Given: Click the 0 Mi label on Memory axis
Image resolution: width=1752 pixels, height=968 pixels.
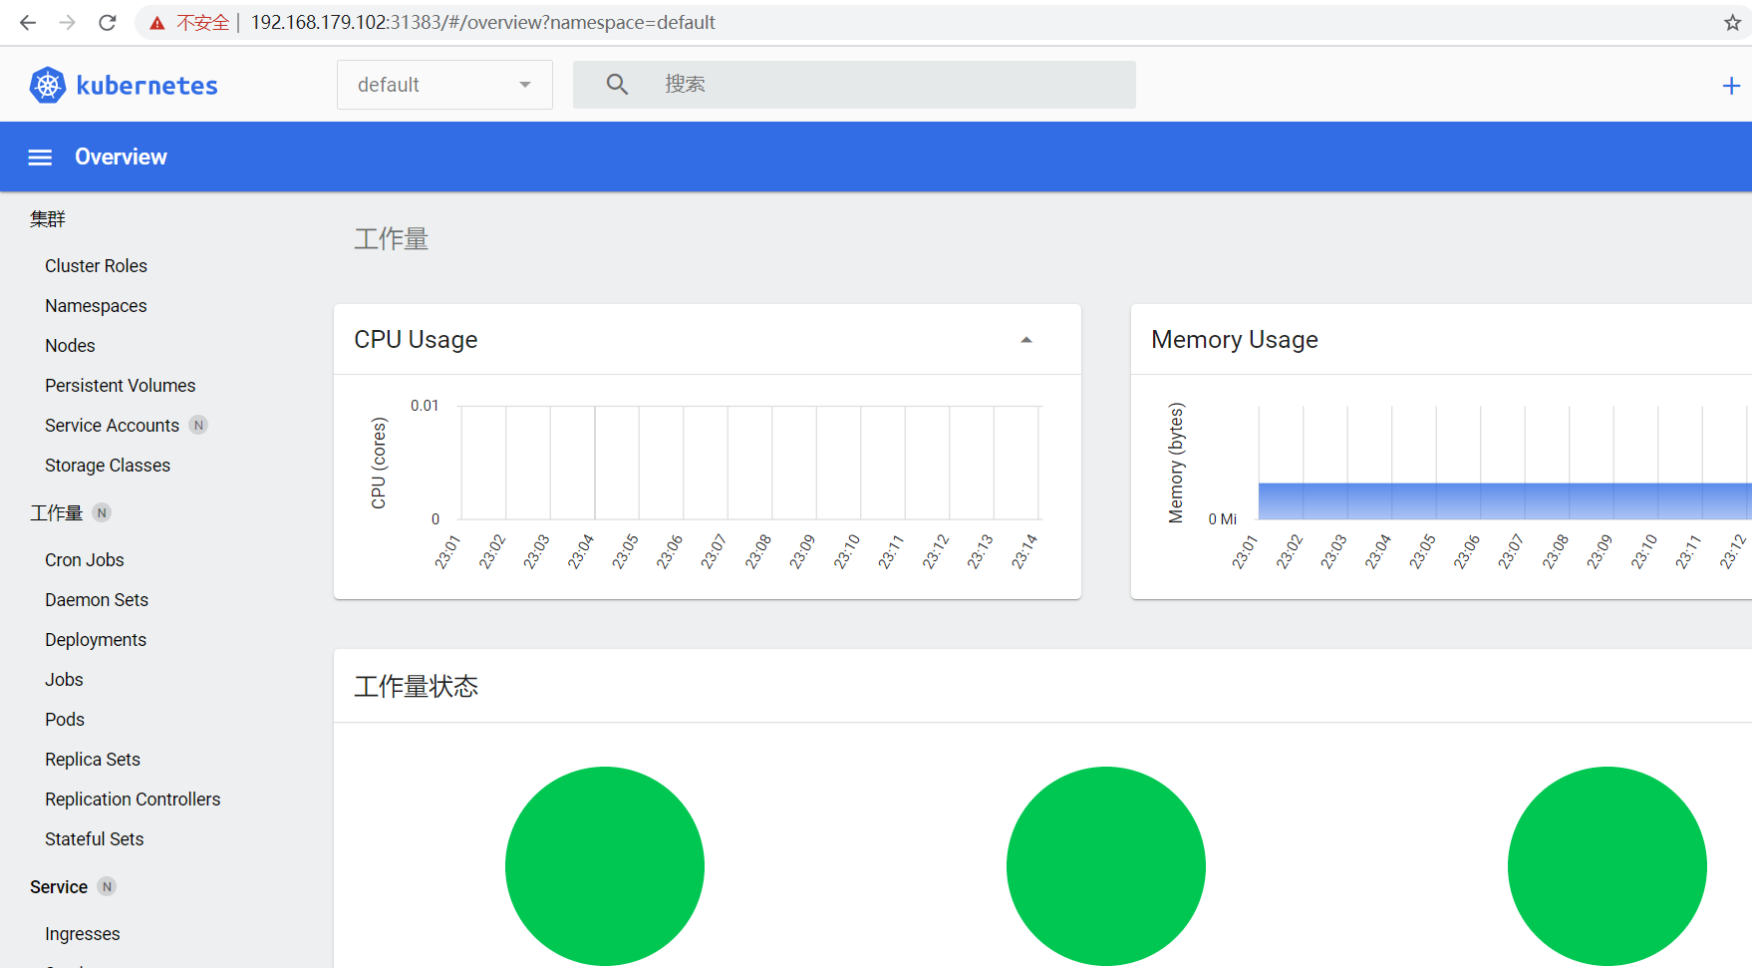Looking at the screenshot, I should coord(1222,519).
